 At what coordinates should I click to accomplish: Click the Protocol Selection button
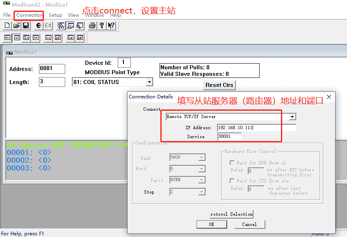(232, 214)
